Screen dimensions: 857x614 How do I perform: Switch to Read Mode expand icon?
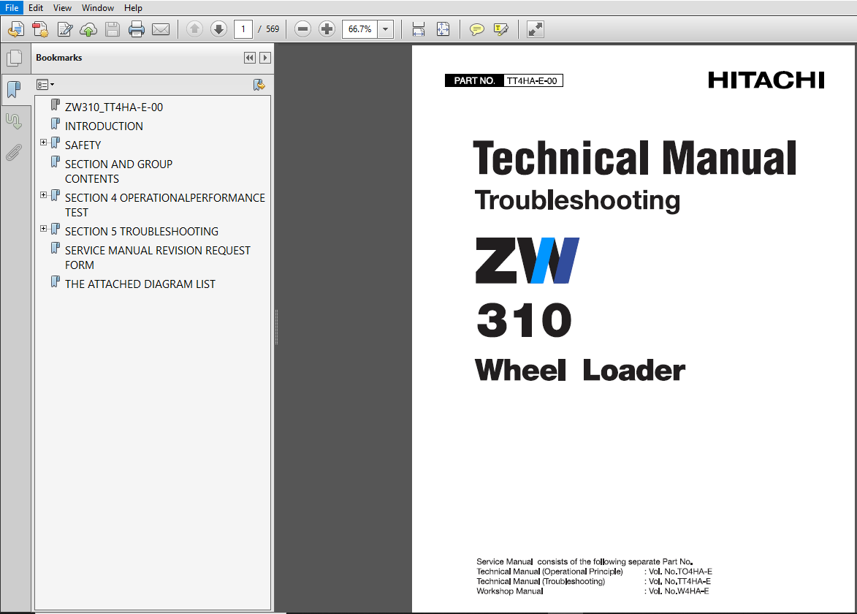pyautogui.click(x=535, y=29)
